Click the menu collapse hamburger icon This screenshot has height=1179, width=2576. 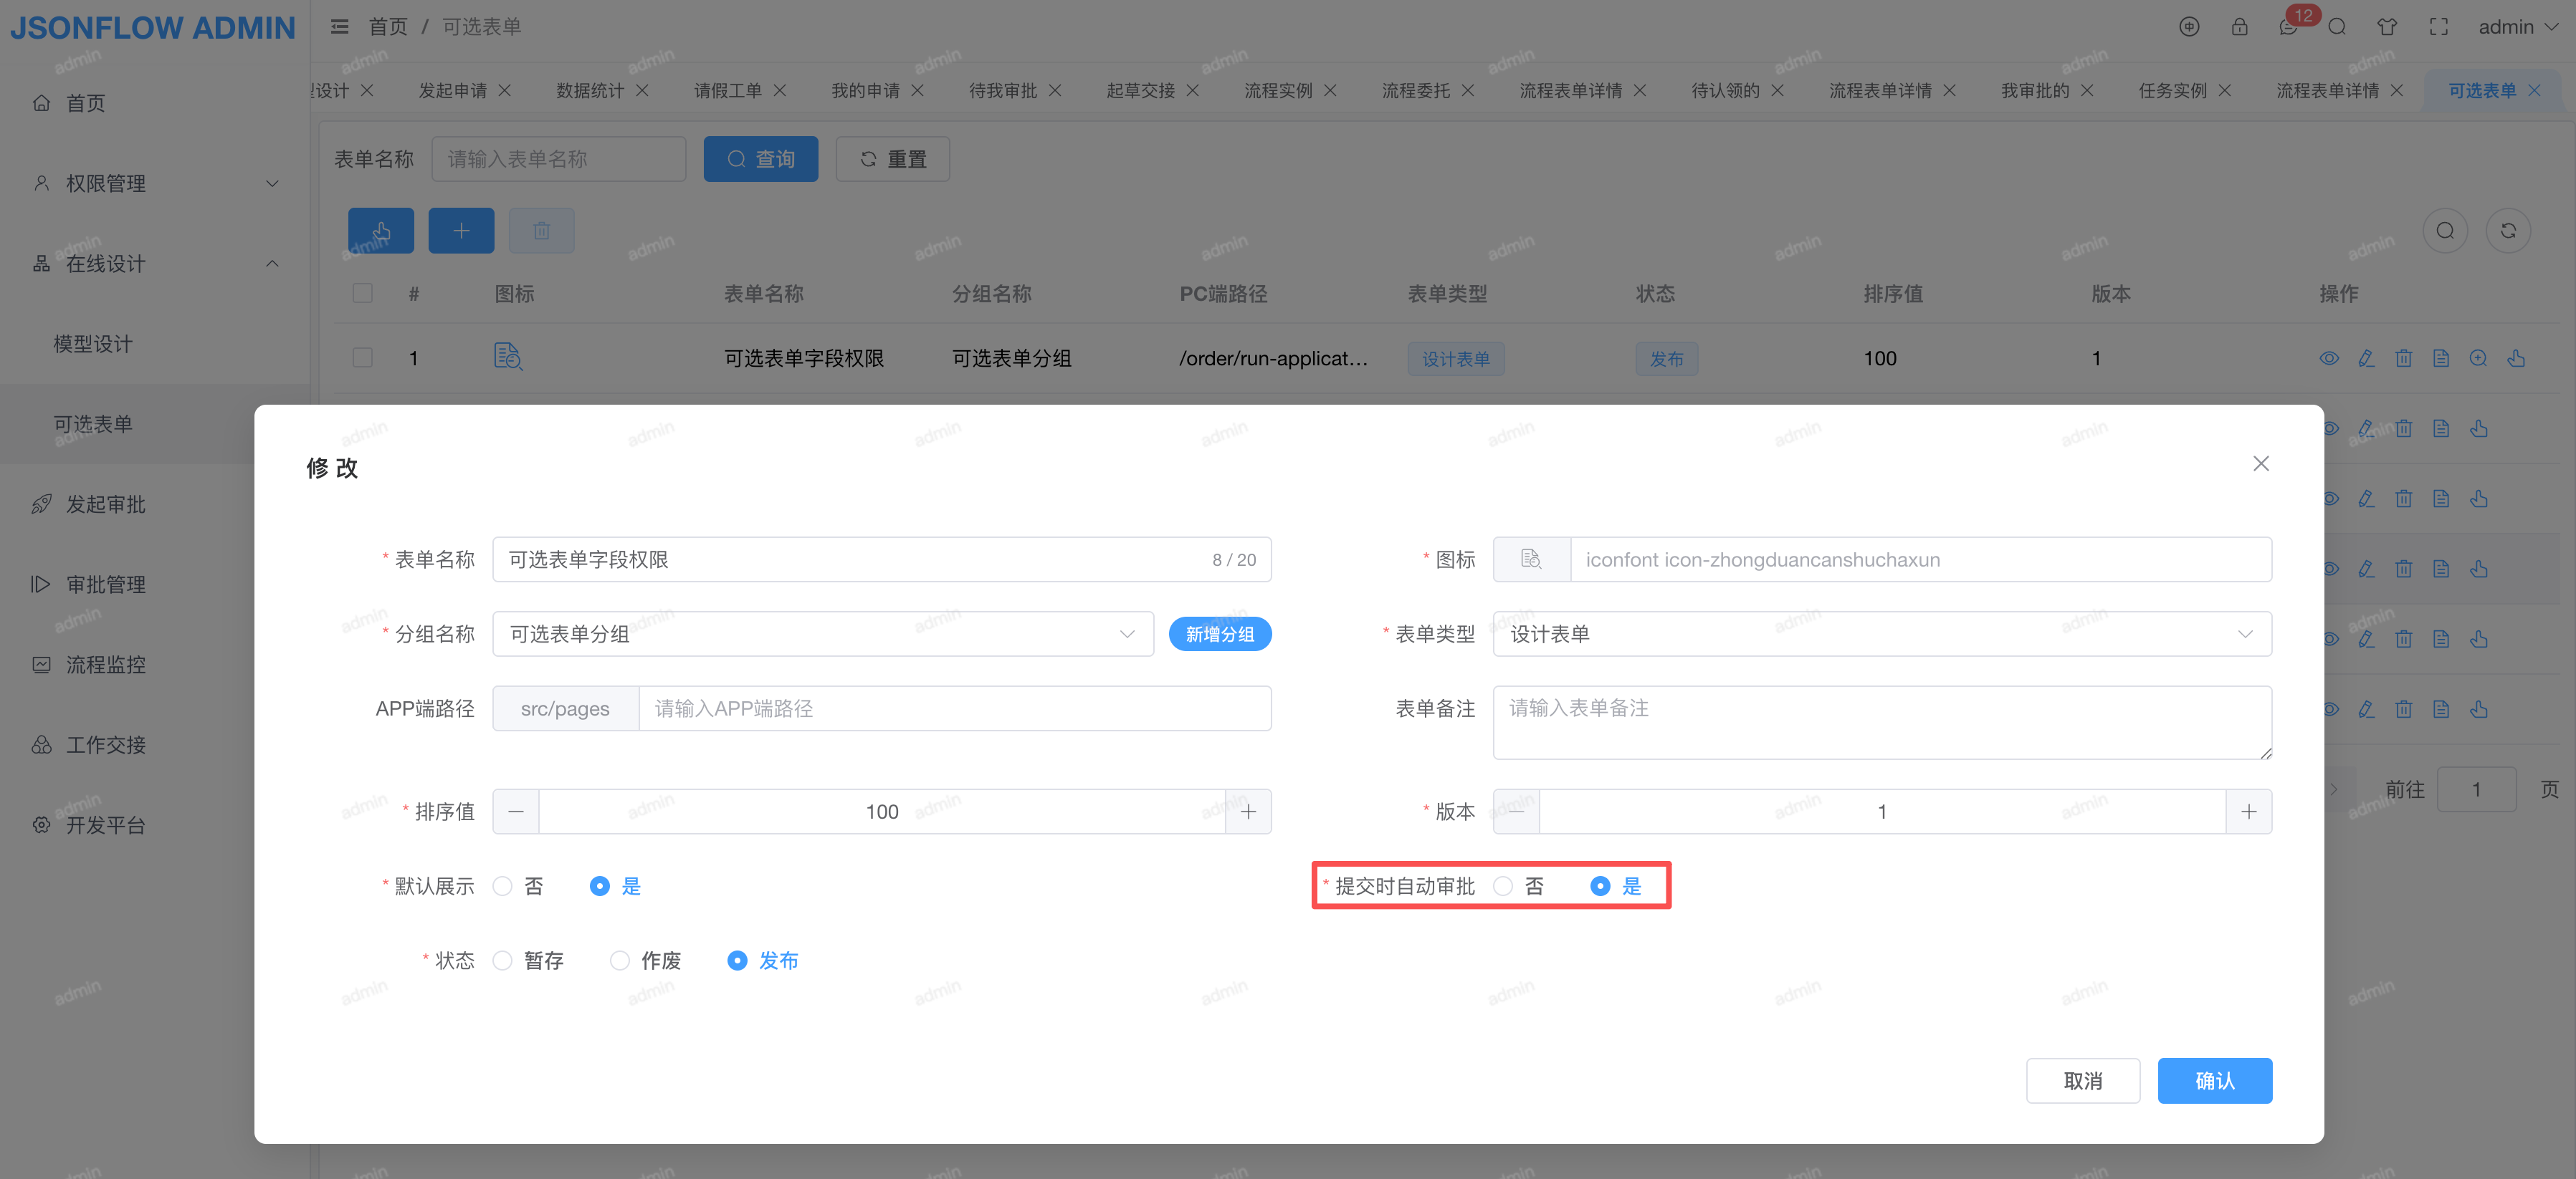340,27
